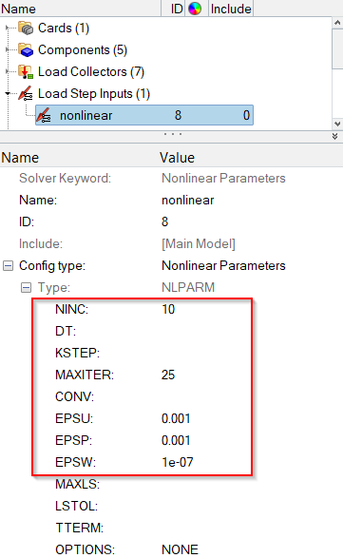Click the Cards folder icon
Screen dimensions: 343x558
point(26,28)
